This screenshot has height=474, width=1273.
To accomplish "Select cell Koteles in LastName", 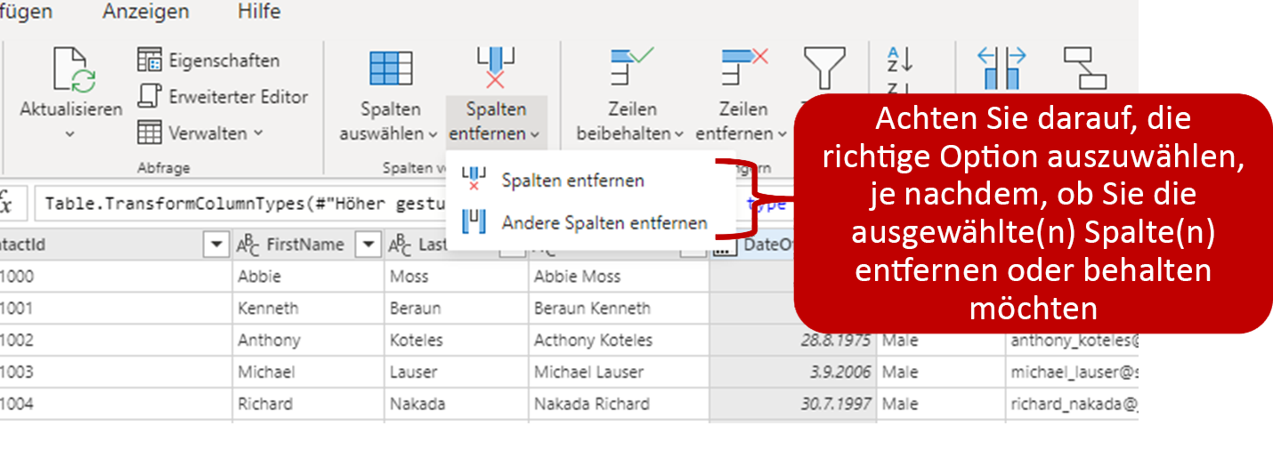I will pyautogui.click(x=457, y=340).
